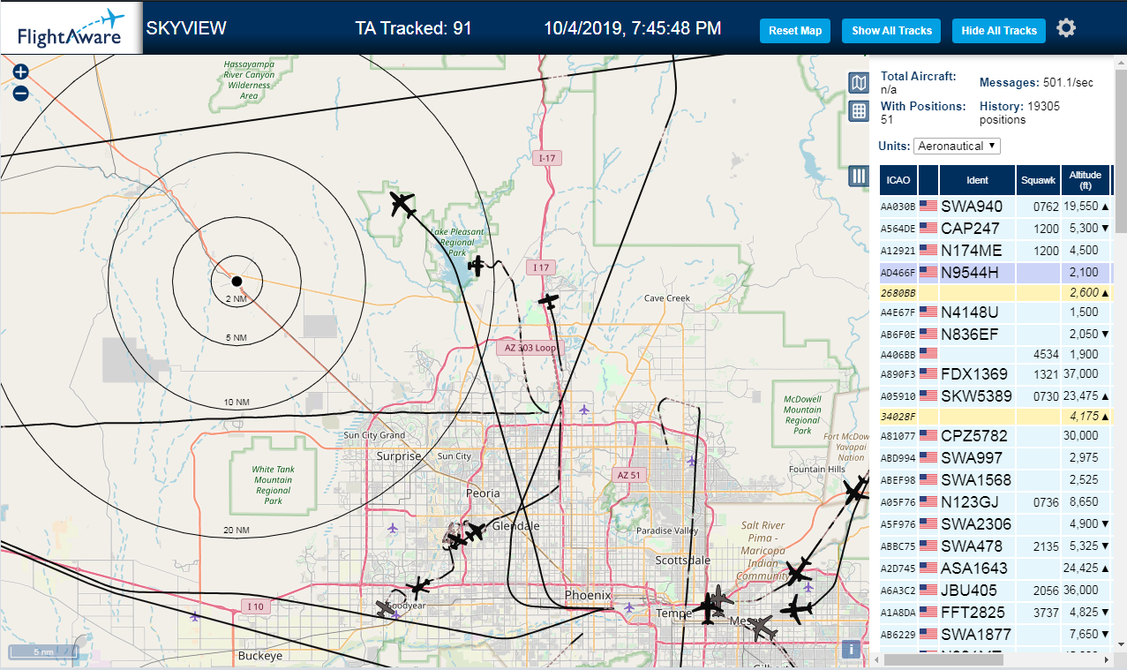Select the 34028F ICAO row

point(995,416)
